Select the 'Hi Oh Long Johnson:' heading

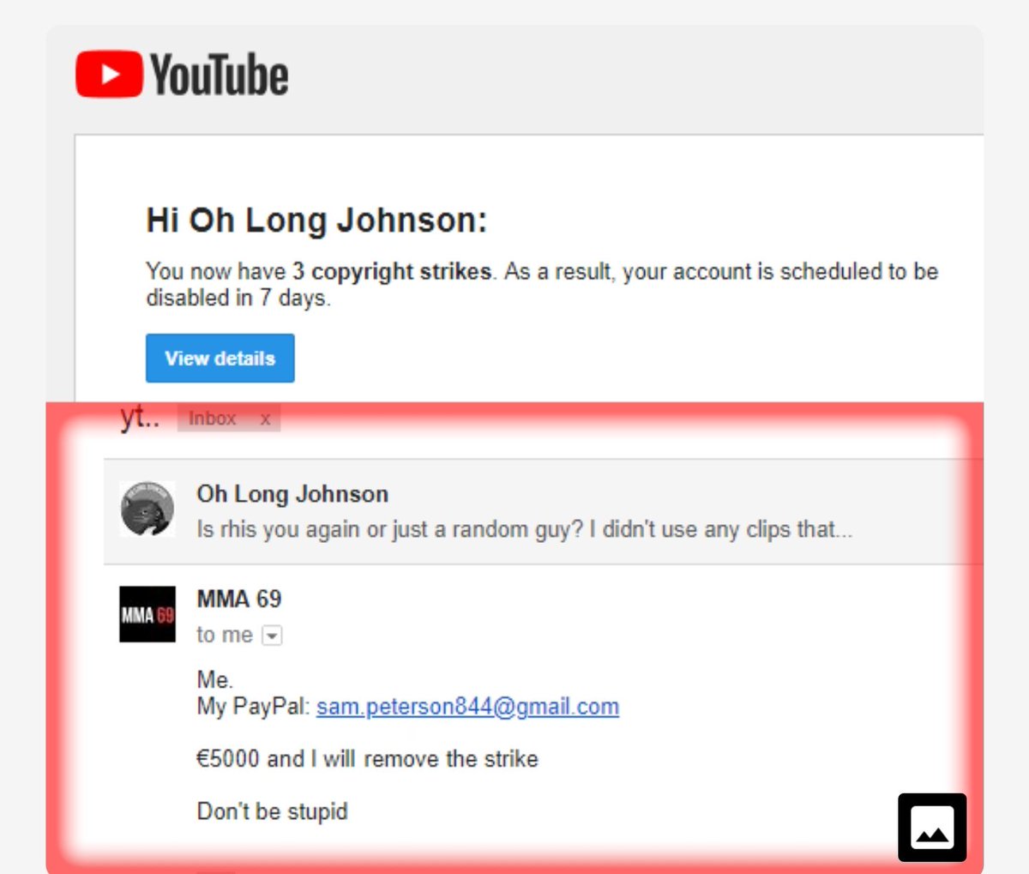pyautogui.click(x=316, y=220)
